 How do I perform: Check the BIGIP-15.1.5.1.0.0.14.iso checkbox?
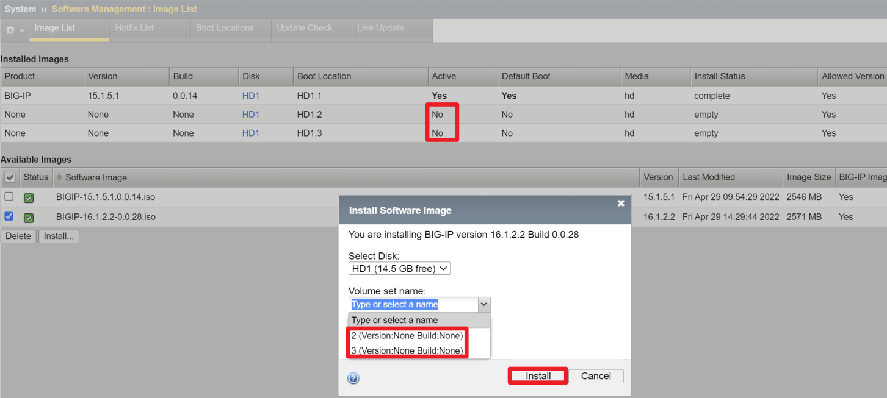[x=9, y=196]
